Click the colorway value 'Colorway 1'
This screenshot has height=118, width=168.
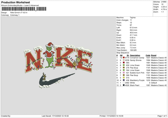(15, 15)
